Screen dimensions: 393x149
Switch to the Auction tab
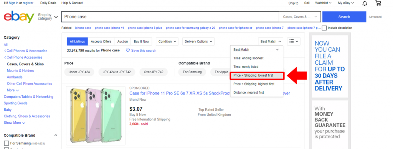(122, 41)
